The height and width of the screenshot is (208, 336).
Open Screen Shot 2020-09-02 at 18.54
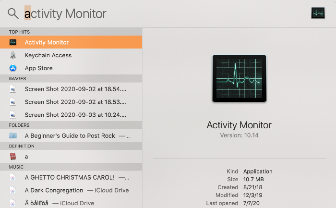point(71,89)
